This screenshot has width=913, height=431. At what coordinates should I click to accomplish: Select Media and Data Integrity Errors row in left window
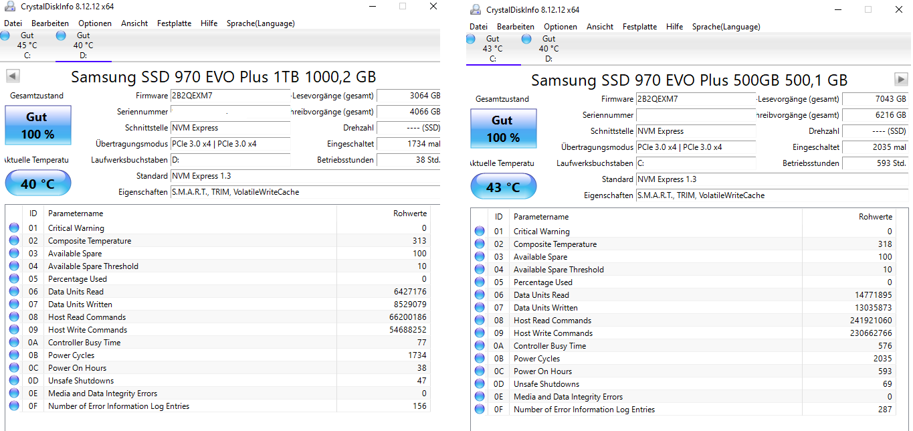[217, 394]
